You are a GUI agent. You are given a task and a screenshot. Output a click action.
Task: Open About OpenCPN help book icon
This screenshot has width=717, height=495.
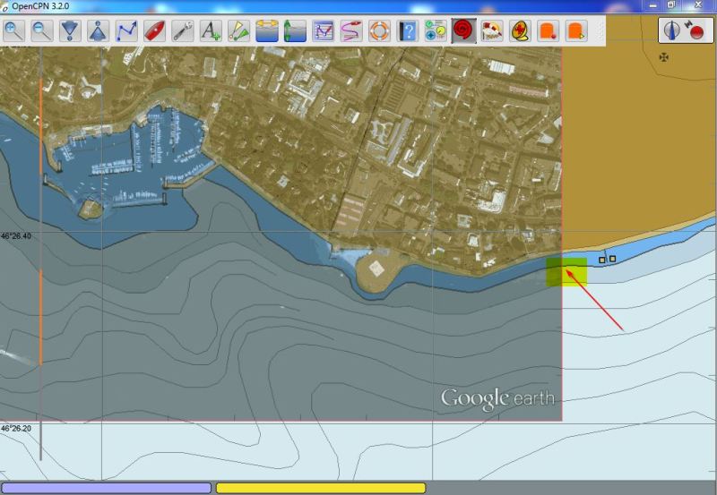point(408,31)
